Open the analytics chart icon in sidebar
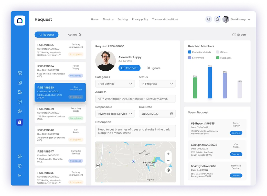The width and height of the screenshot is (267, 196). (x=20, y=83)
